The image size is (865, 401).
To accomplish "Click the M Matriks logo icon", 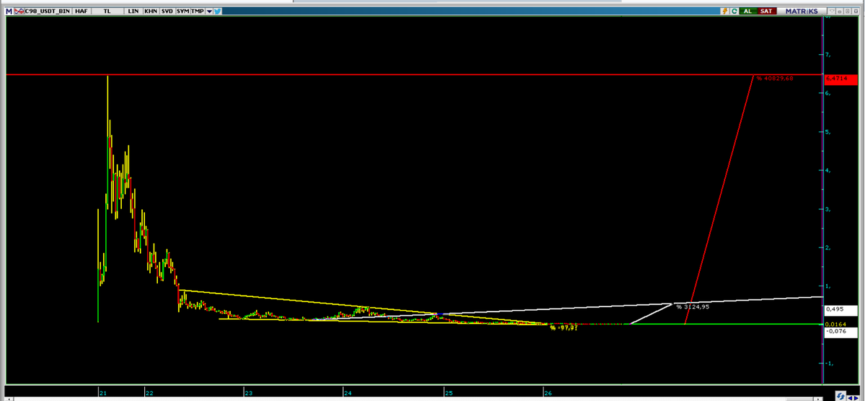I will 9,12.
